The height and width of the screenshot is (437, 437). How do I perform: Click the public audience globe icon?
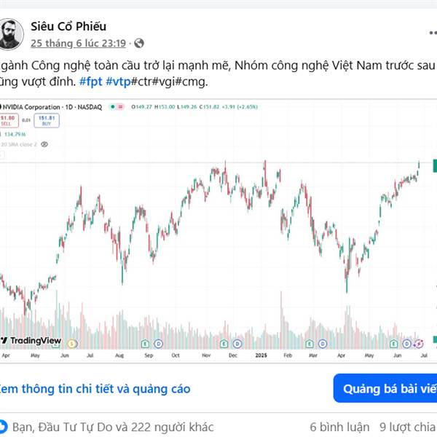139,43
